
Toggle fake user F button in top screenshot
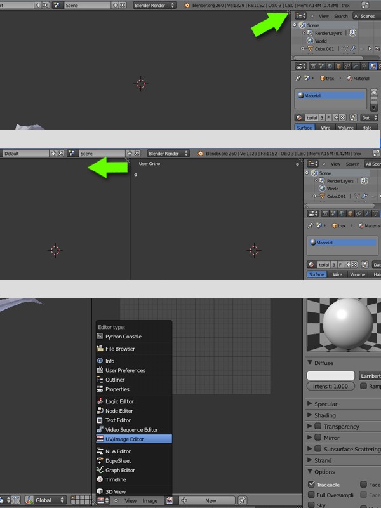[x=328, y=117]
